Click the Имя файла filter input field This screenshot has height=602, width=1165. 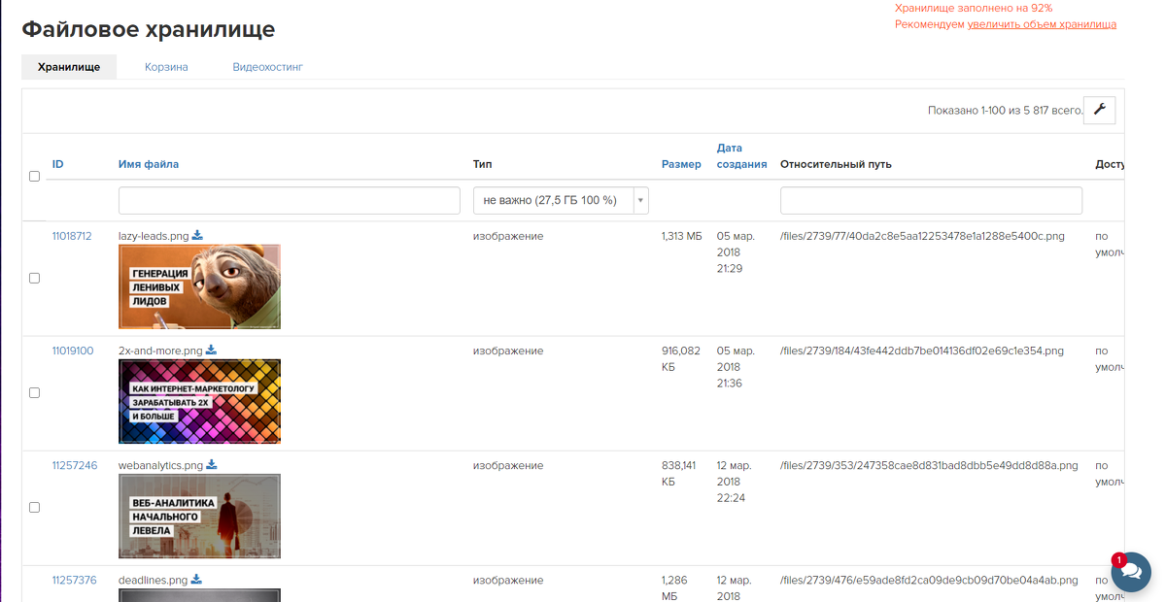(x=289, y=201)
